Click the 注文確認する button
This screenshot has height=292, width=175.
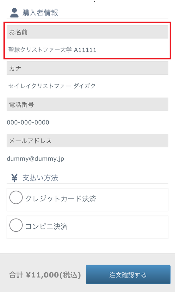(x=128, y=275)
